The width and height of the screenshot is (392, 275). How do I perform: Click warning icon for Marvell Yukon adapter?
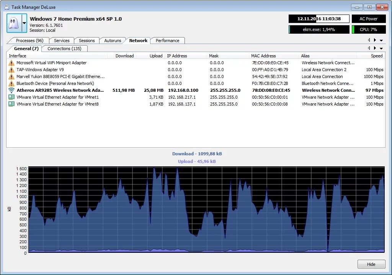click(11, 76)
